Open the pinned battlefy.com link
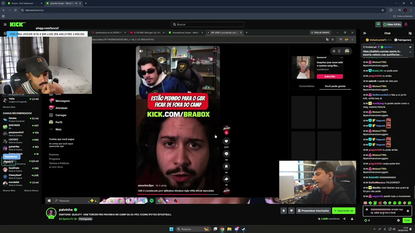The height and width of the screenshot is (233, 415). pos(383,53)
